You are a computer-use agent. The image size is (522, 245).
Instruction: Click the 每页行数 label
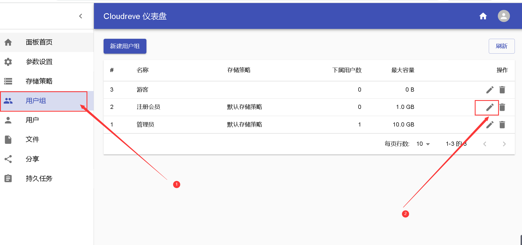coord(397,144)
